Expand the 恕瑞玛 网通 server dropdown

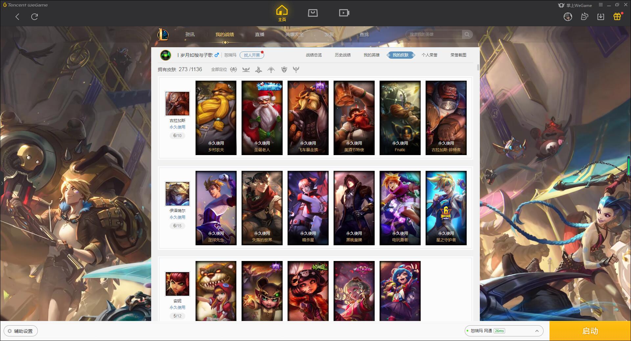click(504, 331)
